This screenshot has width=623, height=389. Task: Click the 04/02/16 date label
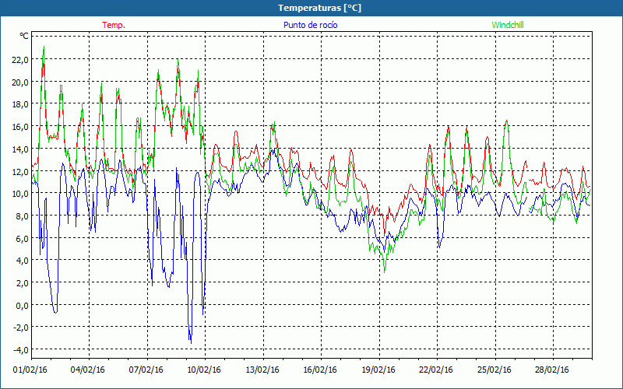[x=88, y=370]
